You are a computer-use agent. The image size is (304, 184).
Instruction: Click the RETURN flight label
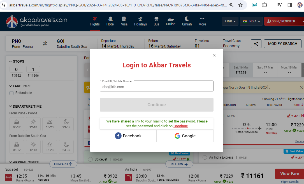[179, 164]
